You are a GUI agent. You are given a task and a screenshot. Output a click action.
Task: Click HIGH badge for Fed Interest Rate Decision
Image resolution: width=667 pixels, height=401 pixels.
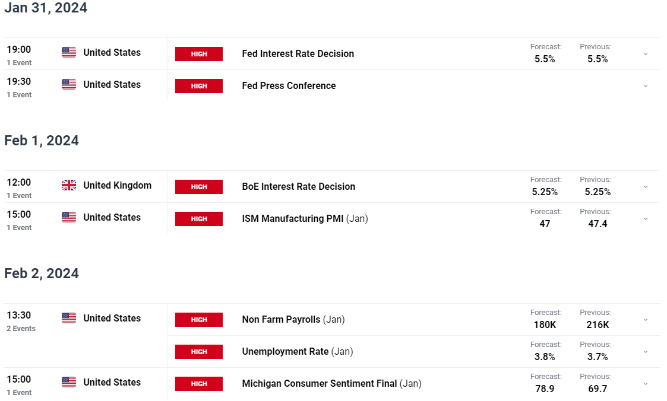[198, 54]
